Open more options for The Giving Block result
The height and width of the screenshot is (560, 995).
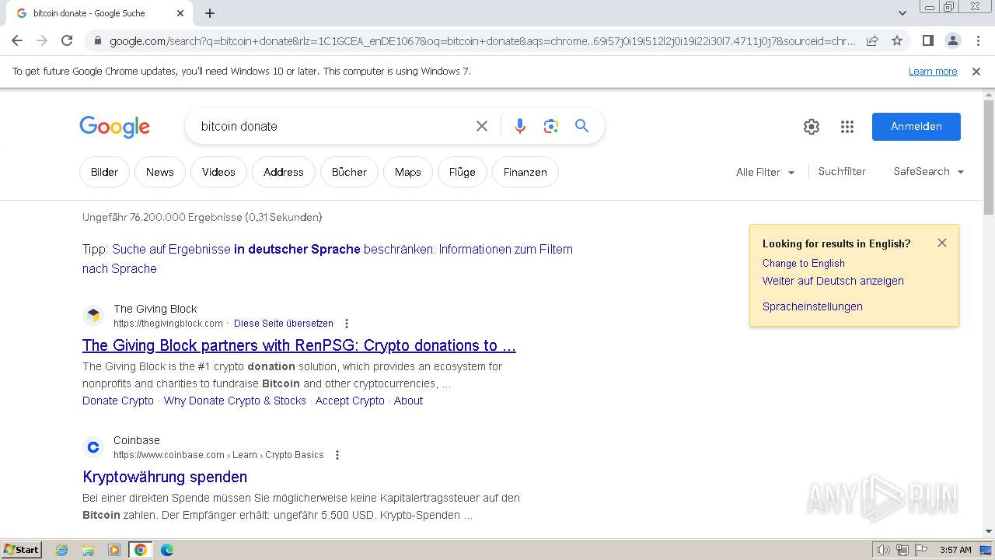click(x=347, y=324)
